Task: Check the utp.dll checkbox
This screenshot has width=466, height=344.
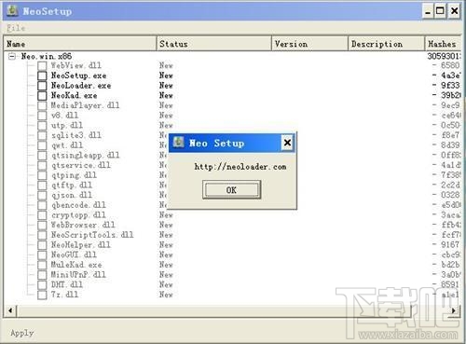Action: [42, 125]
